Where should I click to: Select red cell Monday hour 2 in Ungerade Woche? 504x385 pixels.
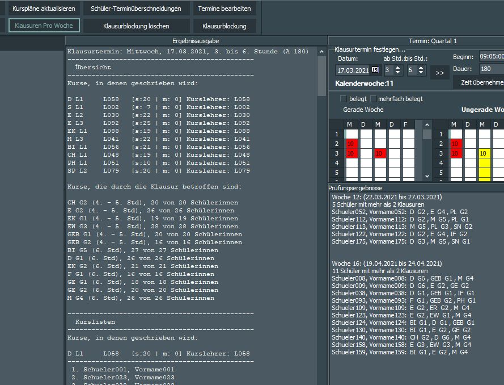(456, 144)
